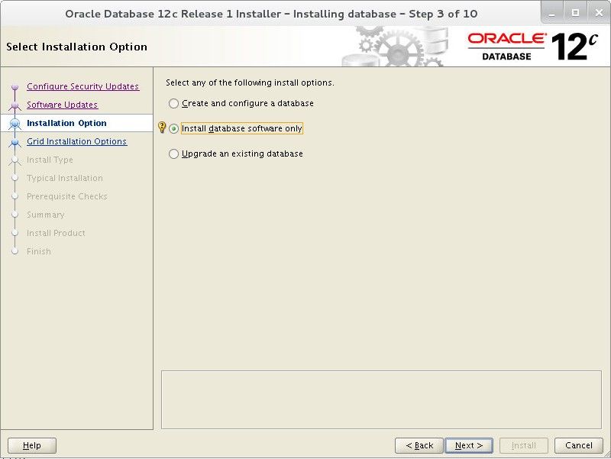
Task: Select 'Install database software only' radio button
Action: click(x=173, y=128)
